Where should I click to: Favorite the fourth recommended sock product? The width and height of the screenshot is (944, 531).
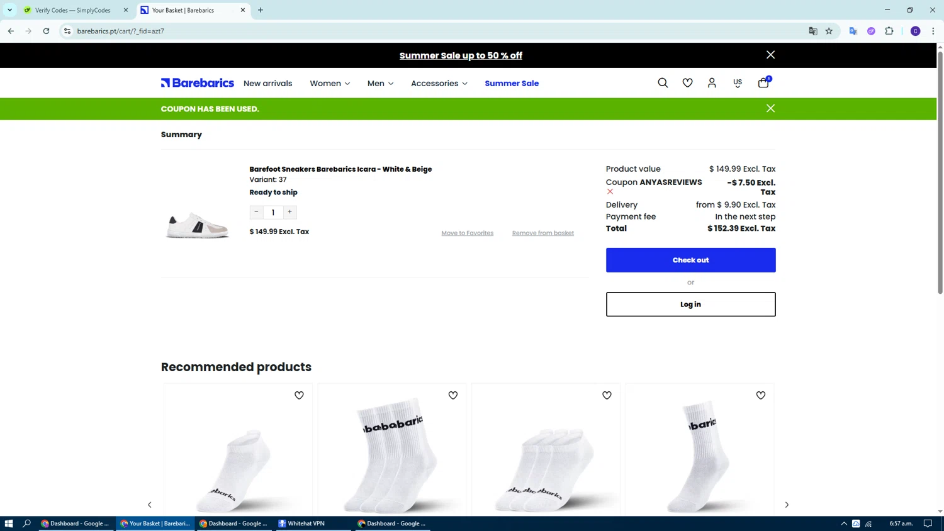760,395
